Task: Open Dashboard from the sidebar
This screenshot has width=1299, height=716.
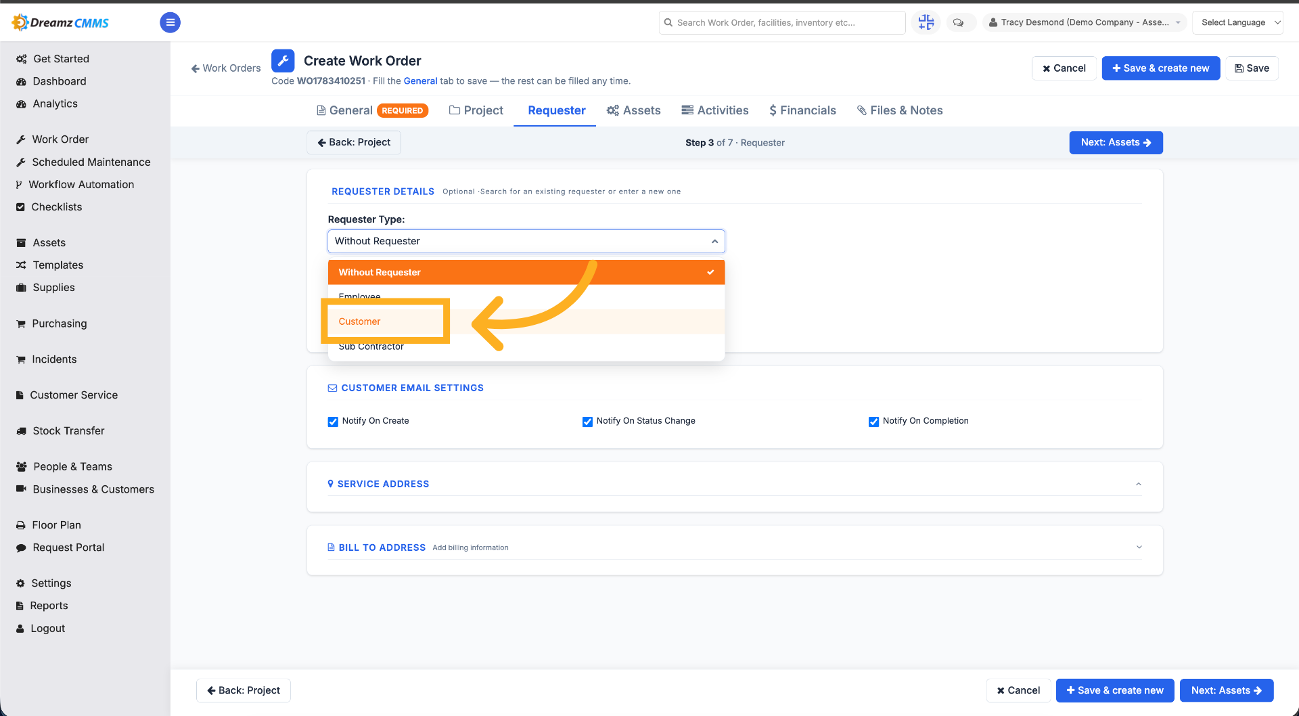Action: coord(59,81)
